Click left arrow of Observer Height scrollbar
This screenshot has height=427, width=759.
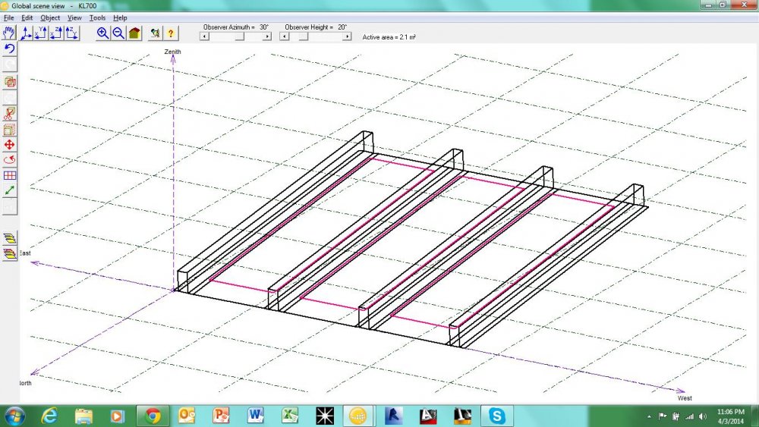point(285,36)
